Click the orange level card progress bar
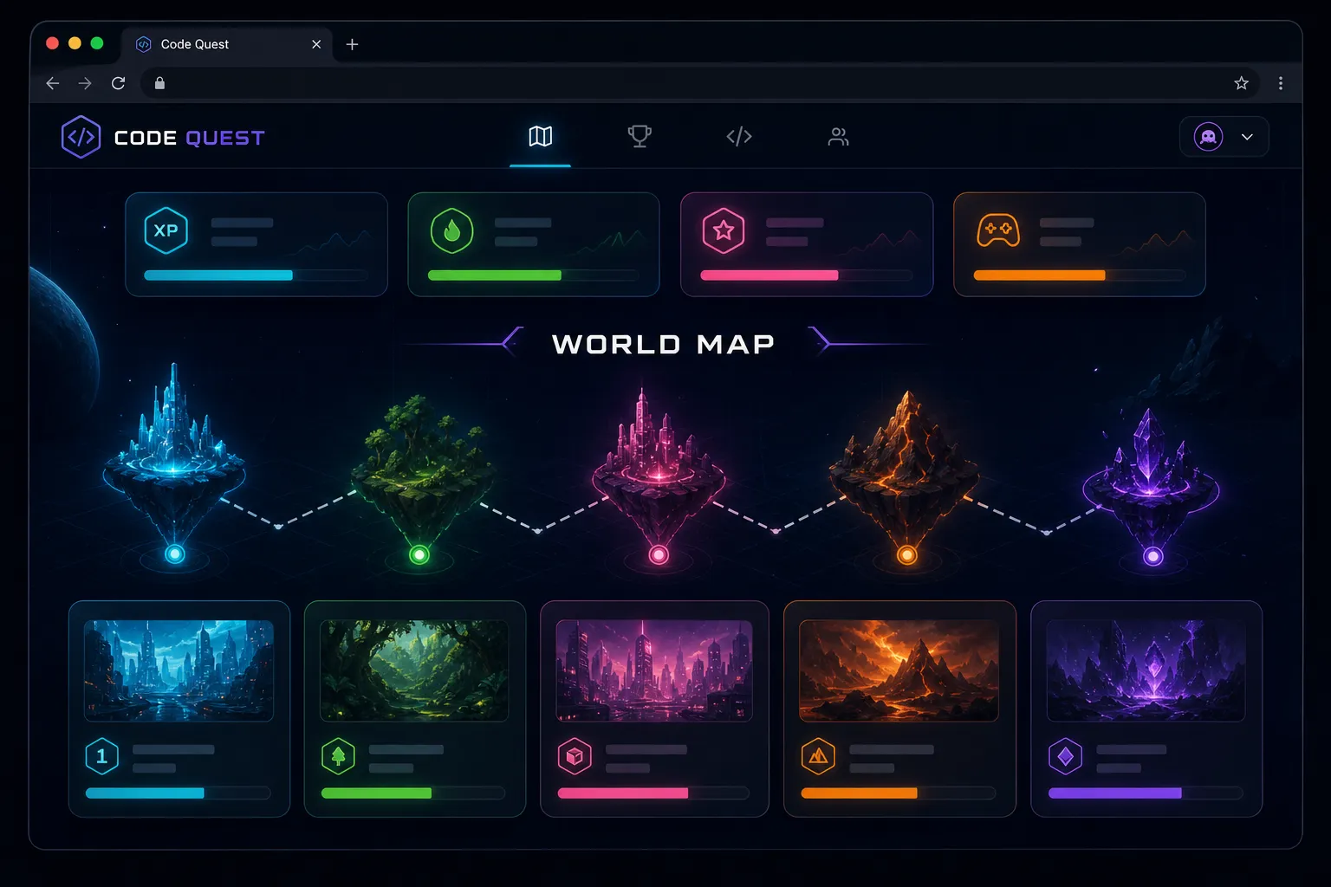Image resolution: width=1331 pixels, height=887 pixels. point(899,793)
